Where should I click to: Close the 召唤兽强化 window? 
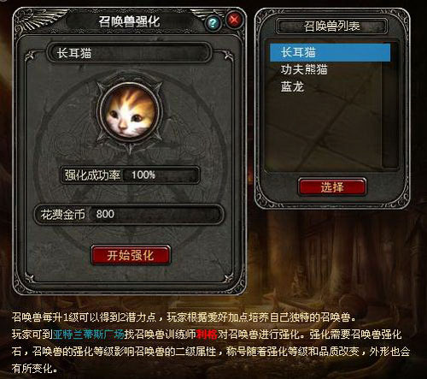point(234,21)
